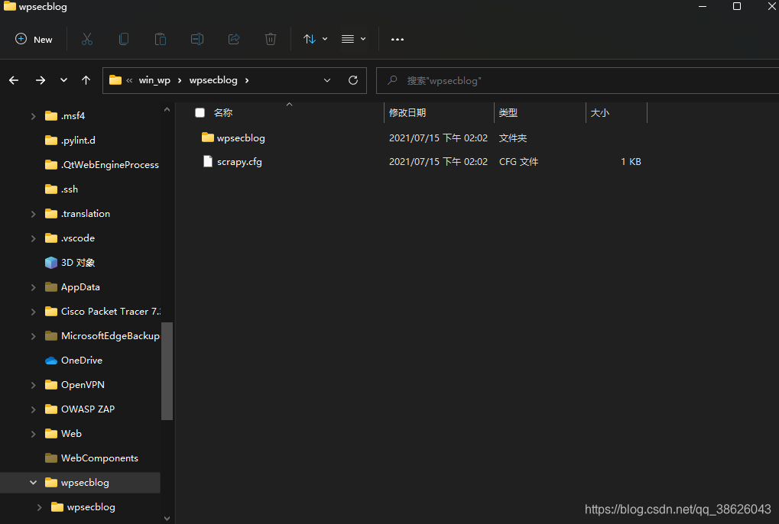Toggle the select all checkbox

coord(200,112)
